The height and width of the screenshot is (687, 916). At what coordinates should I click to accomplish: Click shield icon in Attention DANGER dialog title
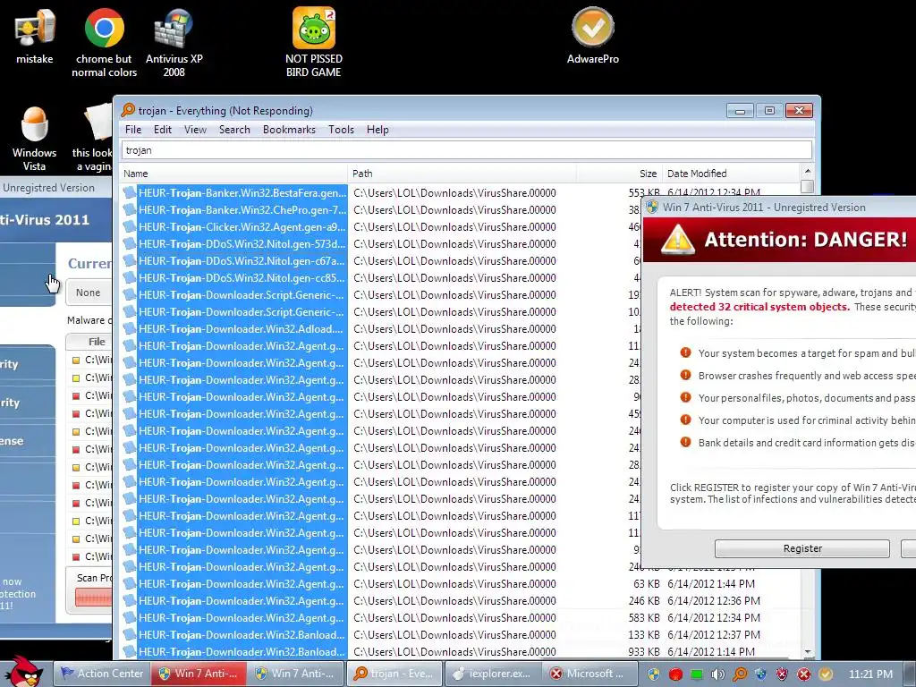click(652, 207)
